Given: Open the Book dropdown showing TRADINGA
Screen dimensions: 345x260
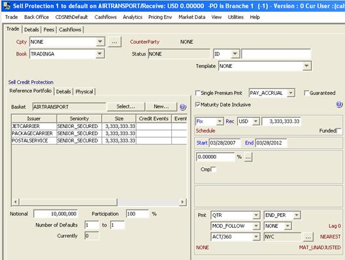Looking at the screenshot, I should pos(100,54).
